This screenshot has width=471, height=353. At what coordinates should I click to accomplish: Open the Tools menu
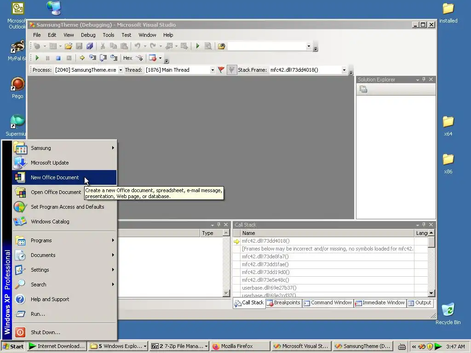pos(109,35)
